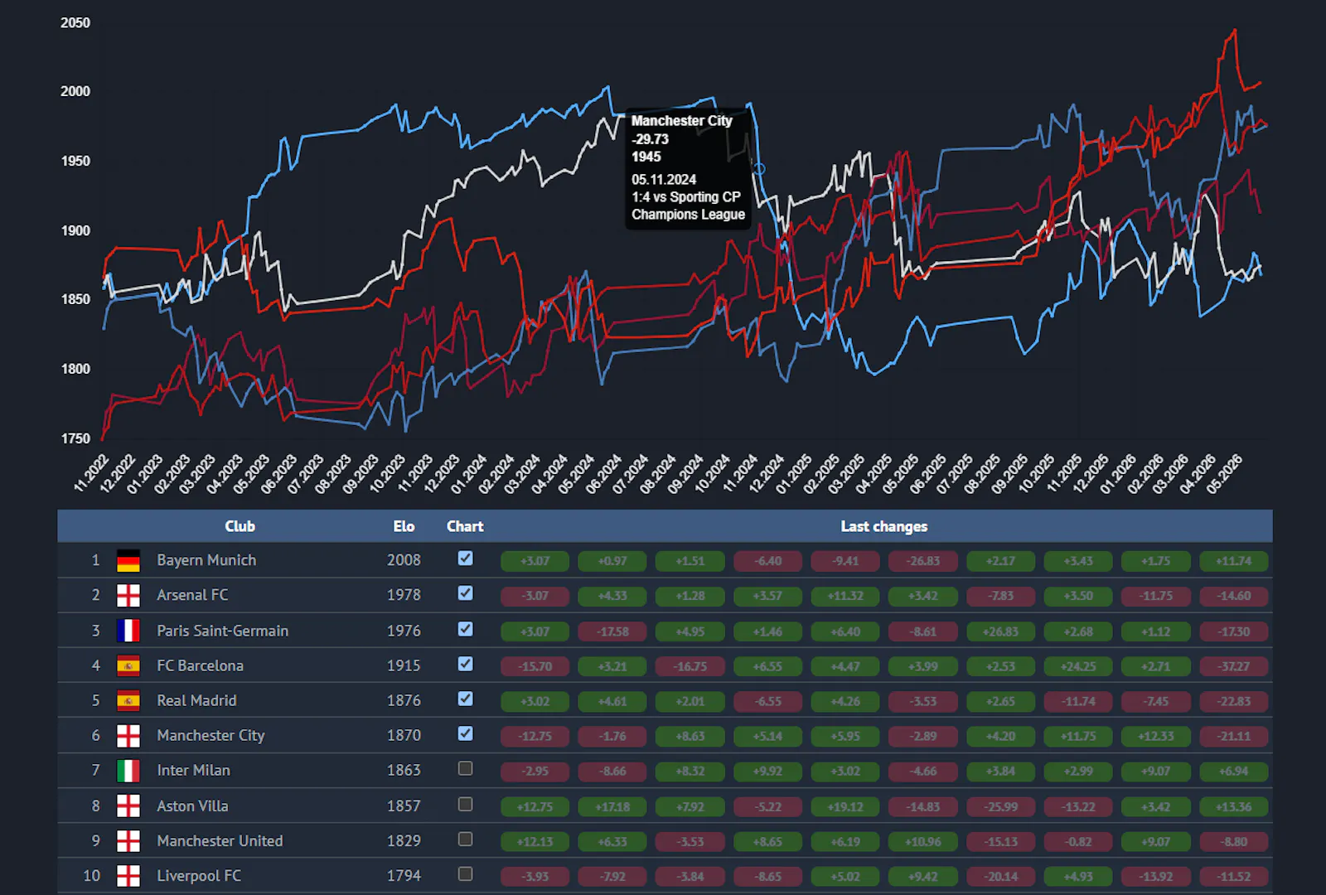
Task: Sort the table by Elo column header
Action: [x=404, y=526]
